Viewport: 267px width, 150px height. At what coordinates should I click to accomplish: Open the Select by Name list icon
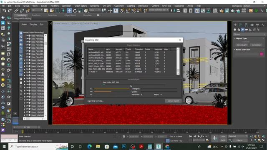tap(52, 11)
